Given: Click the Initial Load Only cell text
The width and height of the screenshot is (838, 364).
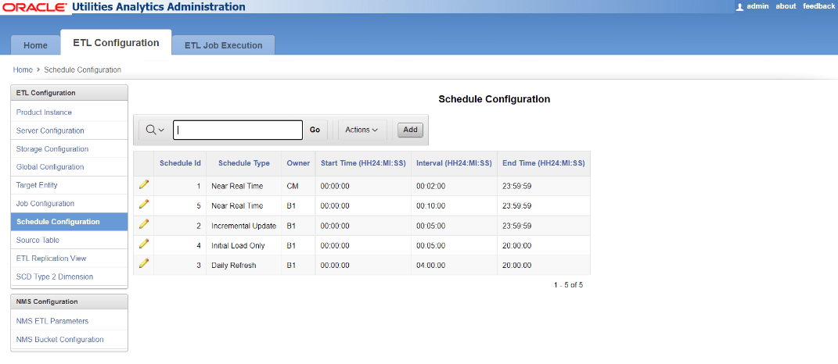Looking at the screenshot, I should [x=238, y=245].
